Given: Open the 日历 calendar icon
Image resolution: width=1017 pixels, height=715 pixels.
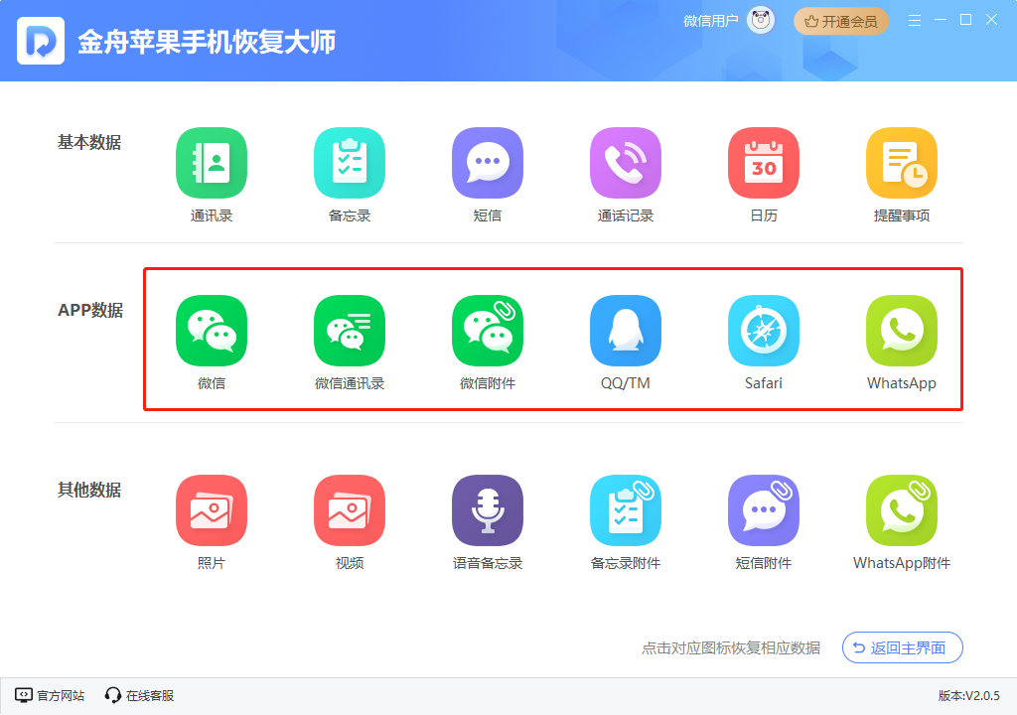Looking at the screenshot, I should click(x=764, y=163).
